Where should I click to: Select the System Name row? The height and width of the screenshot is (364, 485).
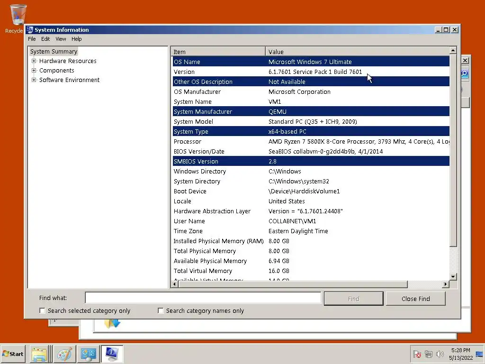[x=311, y=101]
